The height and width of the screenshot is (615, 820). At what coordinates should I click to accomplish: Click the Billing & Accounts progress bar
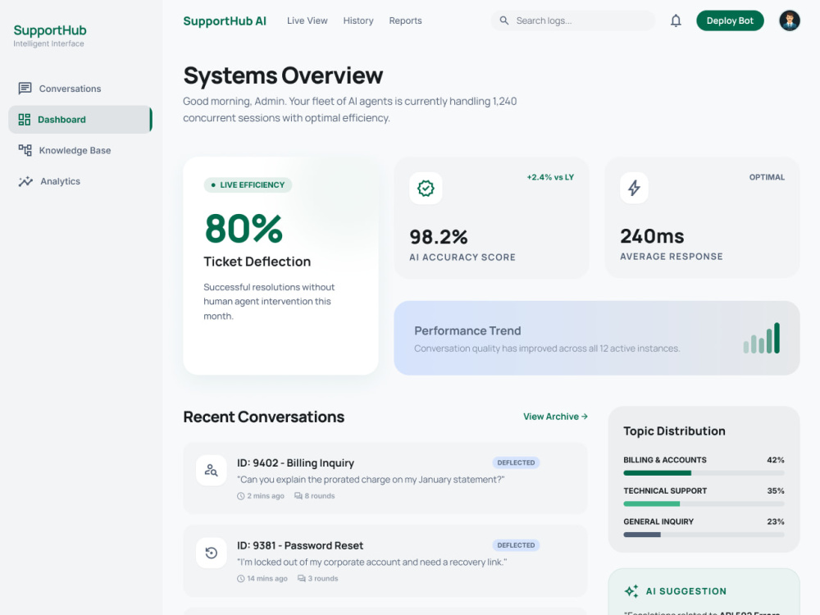tap(704, 473)
